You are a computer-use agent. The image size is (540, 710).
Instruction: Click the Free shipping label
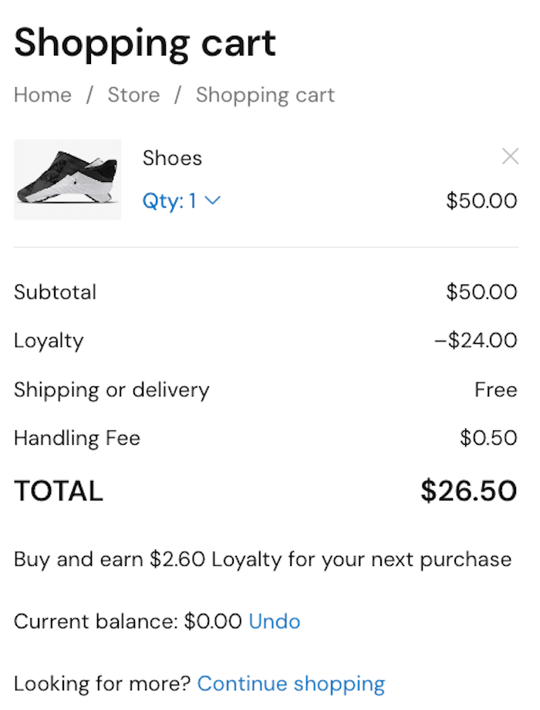pos(496,389)
